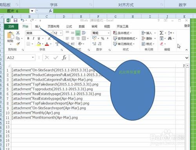Click cell text "Monthly(Apr).png" in row 10

pyautogui.click(x=46, y=113)
